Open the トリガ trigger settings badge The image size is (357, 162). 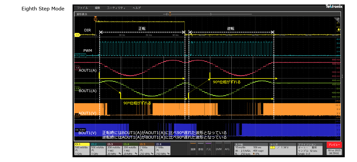pos(282,149)
